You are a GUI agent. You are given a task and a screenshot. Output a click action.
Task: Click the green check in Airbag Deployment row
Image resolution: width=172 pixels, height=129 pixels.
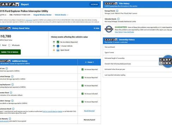coord(82,86)
